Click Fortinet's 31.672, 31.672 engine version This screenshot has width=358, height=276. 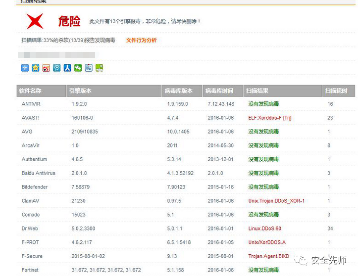tap(106, 270)
